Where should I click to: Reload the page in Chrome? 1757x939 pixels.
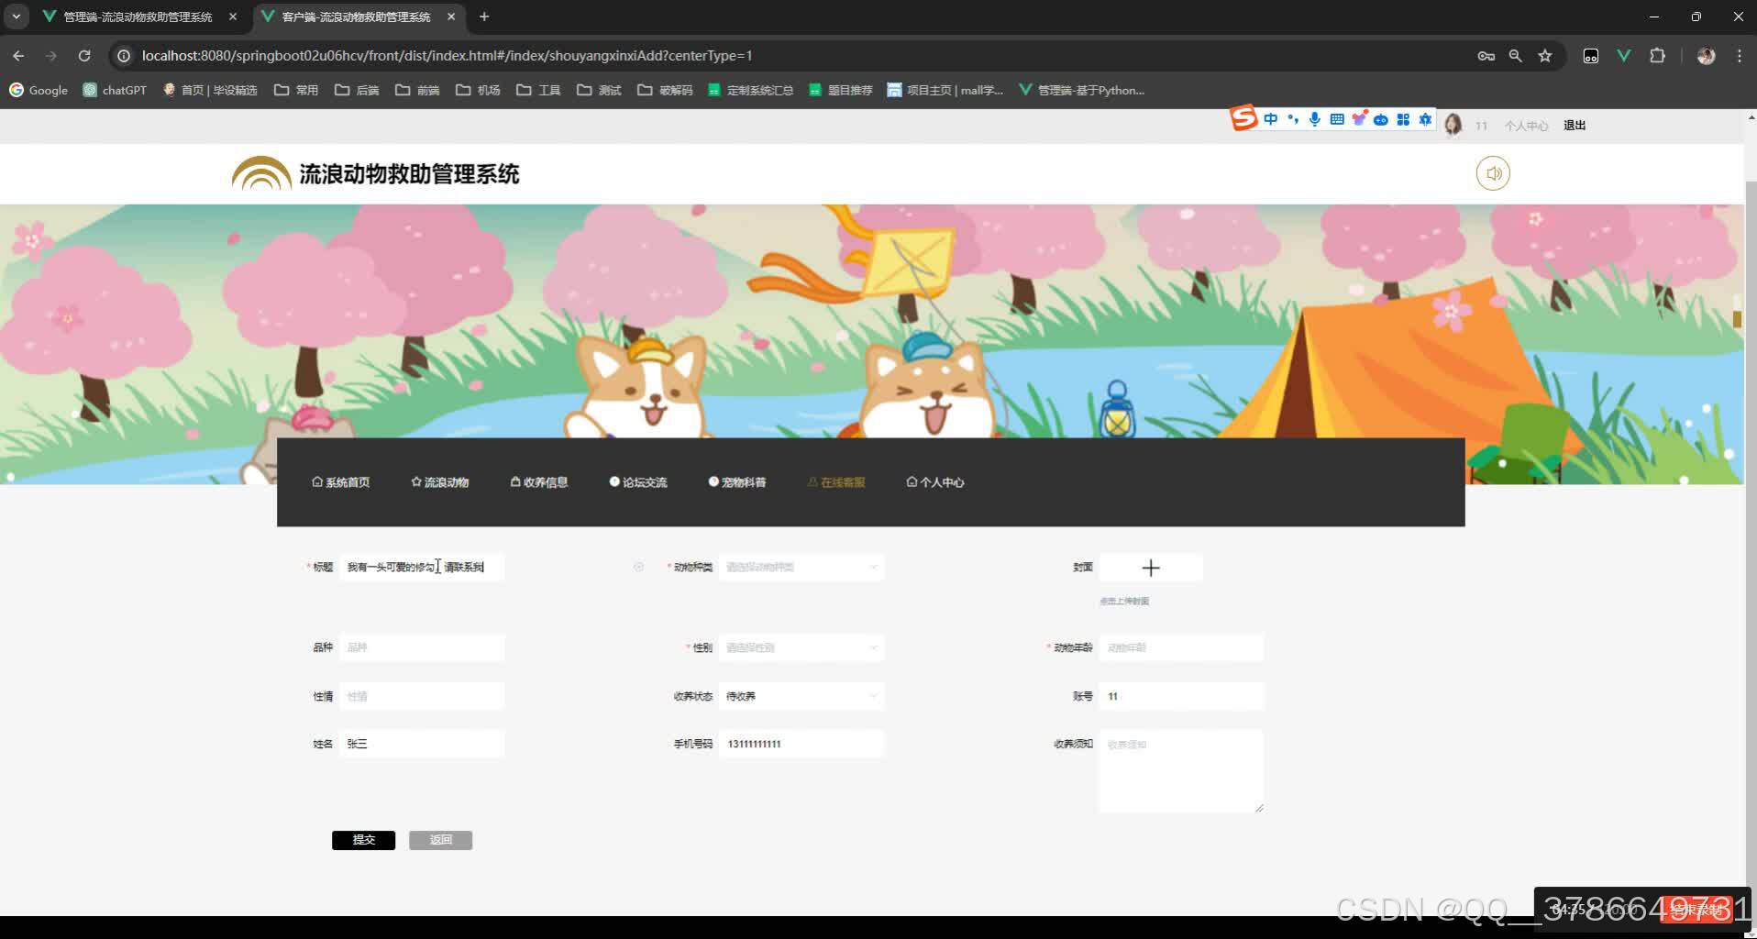click(x=84, y=56)
